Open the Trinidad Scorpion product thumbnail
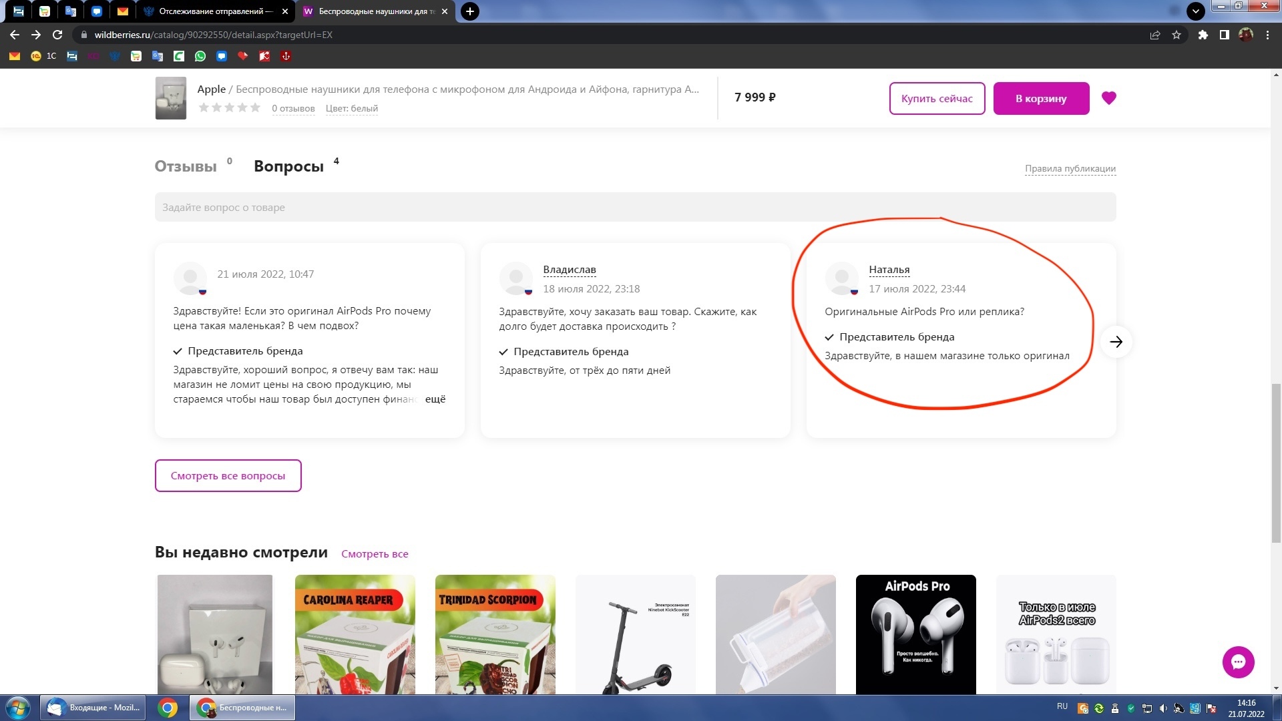Viewport: 1282px width, 721px height. [495, 634]
